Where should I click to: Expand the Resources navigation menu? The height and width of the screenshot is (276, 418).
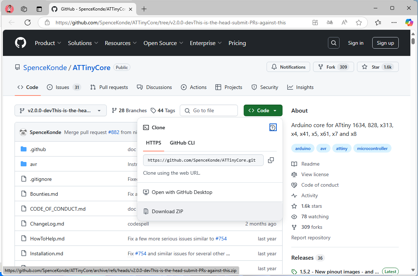pos(121,43)
